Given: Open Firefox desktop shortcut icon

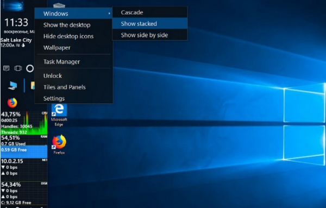Looking at the screenshot, I should tap(59, 144).
